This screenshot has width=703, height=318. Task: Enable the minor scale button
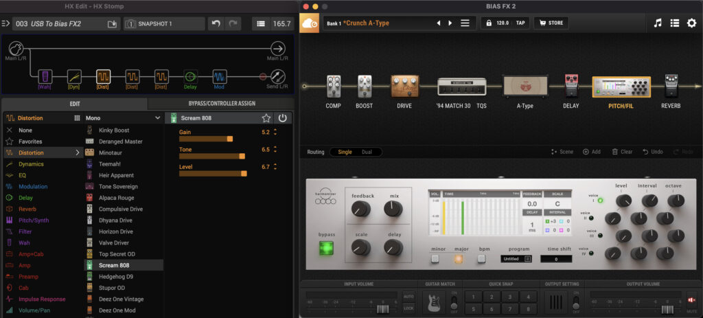click(x=435, y=259)
